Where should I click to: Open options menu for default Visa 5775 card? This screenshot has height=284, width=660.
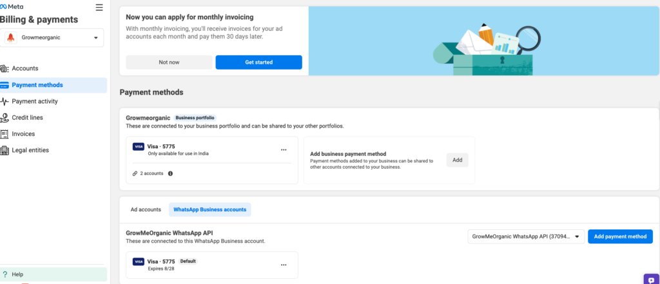click(x=284, y=265)
